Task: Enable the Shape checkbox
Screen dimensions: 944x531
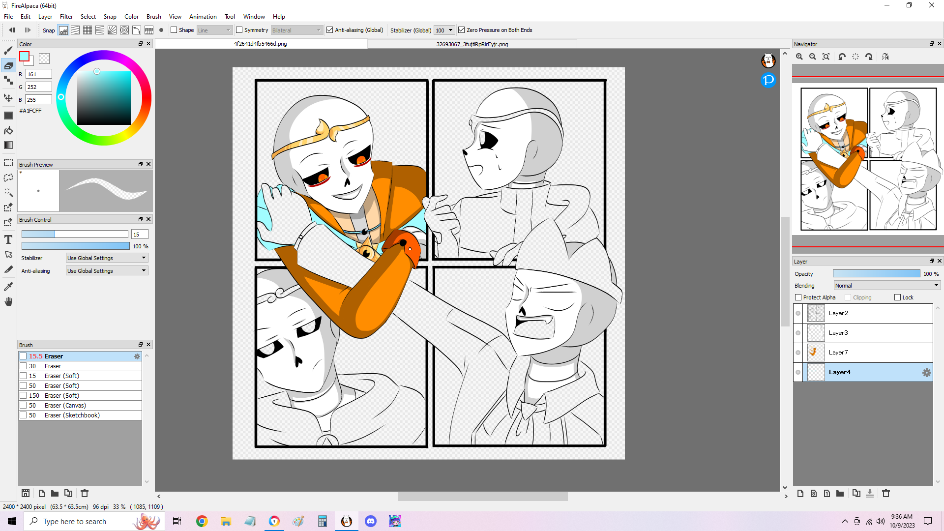Action: pos(174,30)
